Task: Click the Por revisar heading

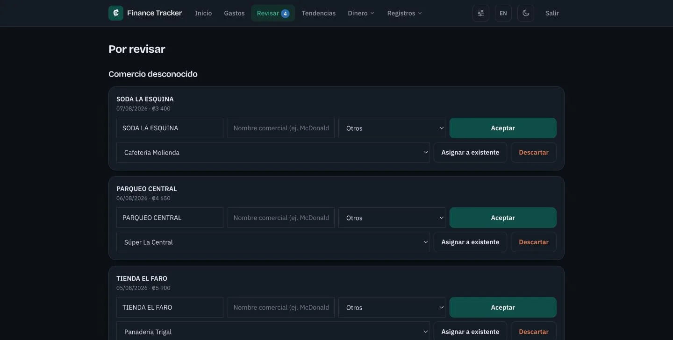Action: pyautogui.click(x=137, y=49)
